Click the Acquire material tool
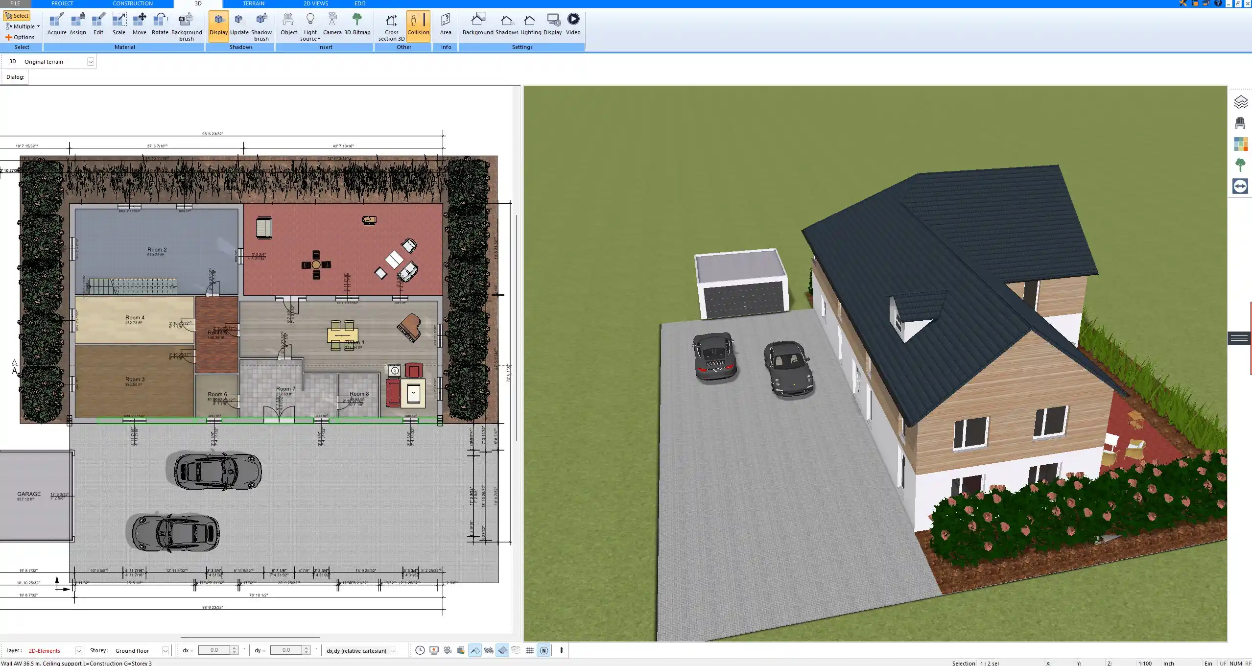Screen dimensions: 1252x666 (x=57, y=24)
